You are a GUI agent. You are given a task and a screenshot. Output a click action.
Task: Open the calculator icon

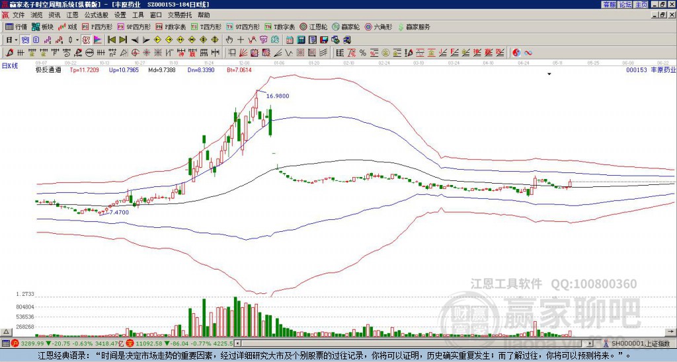301,40
